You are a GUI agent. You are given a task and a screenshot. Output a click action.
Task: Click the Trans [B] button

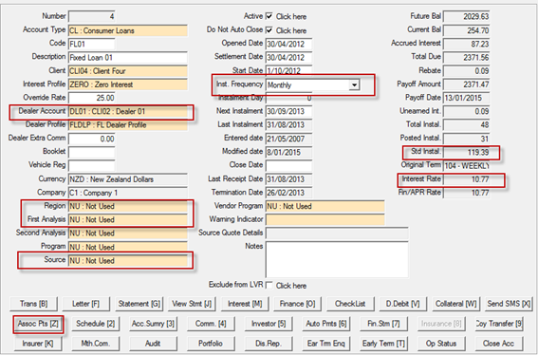tap(33, 304)
